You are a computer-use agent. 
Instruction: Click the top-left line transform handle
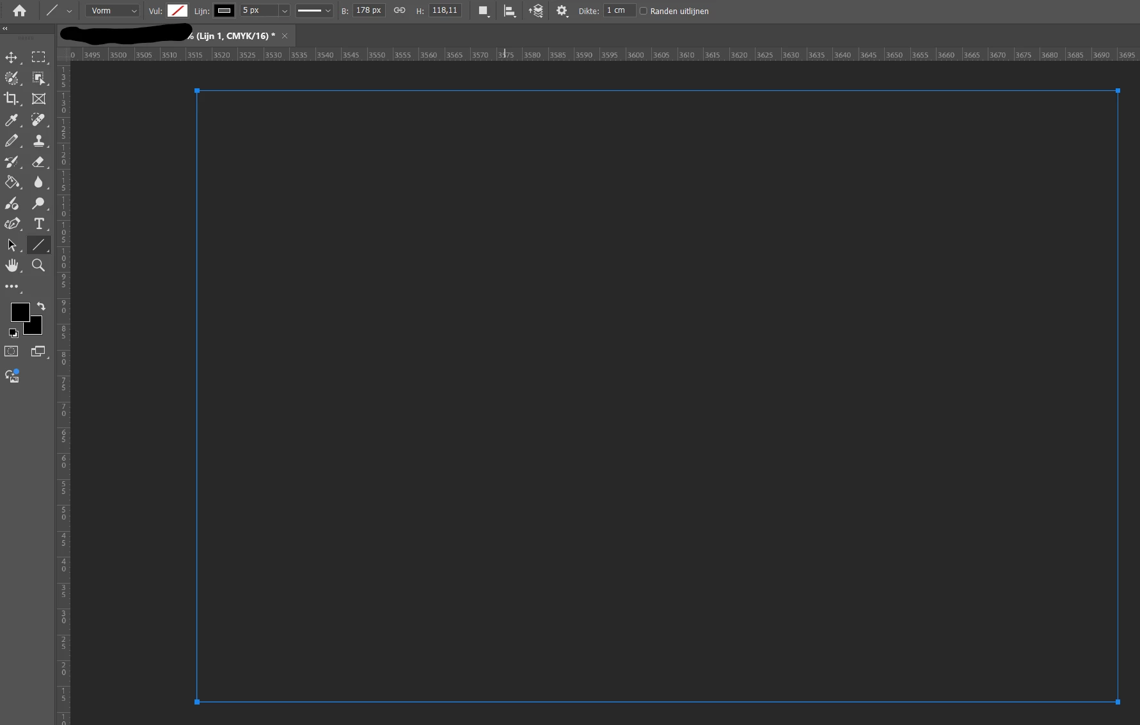197,91
